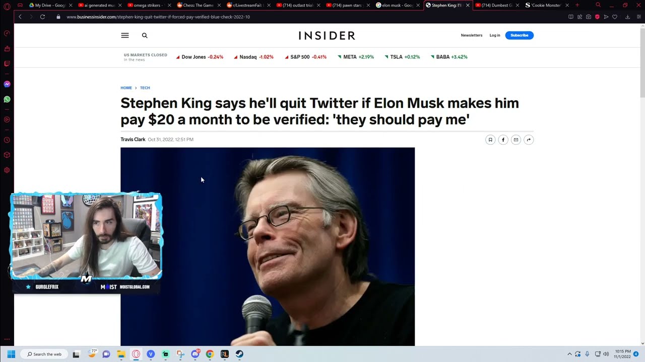Click the share arrow icon
This screenshot has height=362, width=645.
pyautogui.click(x=529, y=140)
